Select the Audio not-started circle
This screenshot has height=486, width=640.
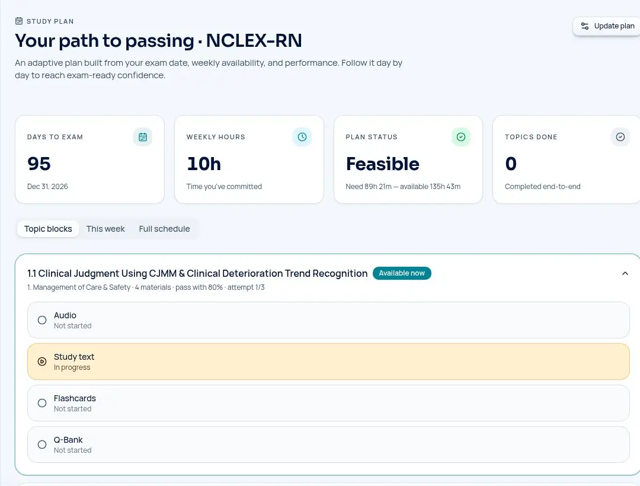click(42, 320)
